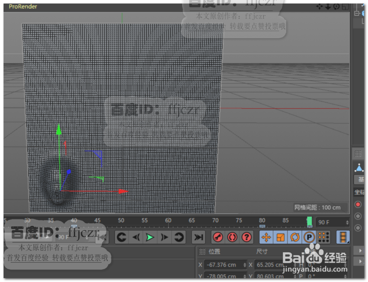The image size is (368, 282).
Task: Click the go to next key button
Action: [179, 237]
